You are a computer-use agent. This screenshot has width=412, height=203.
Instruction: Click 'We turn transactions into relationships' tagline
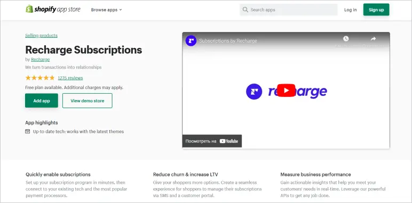[x=64, y=67]
